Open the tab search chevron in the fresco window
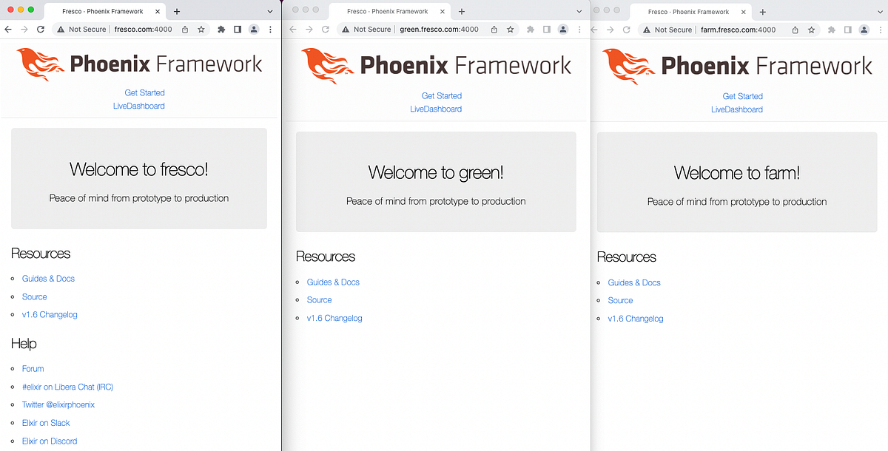Viewport: 888px width, 451px height. 269,12
